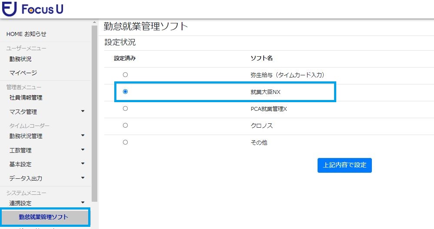This screenshot has width=434, height=229.
Task: Open HOME お知らせ in sidebar
Action: tap(27, 34)
